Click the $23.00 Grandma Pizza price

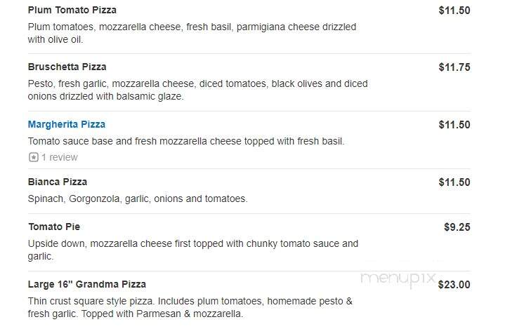pyautogui.click(x=454, y=285)
